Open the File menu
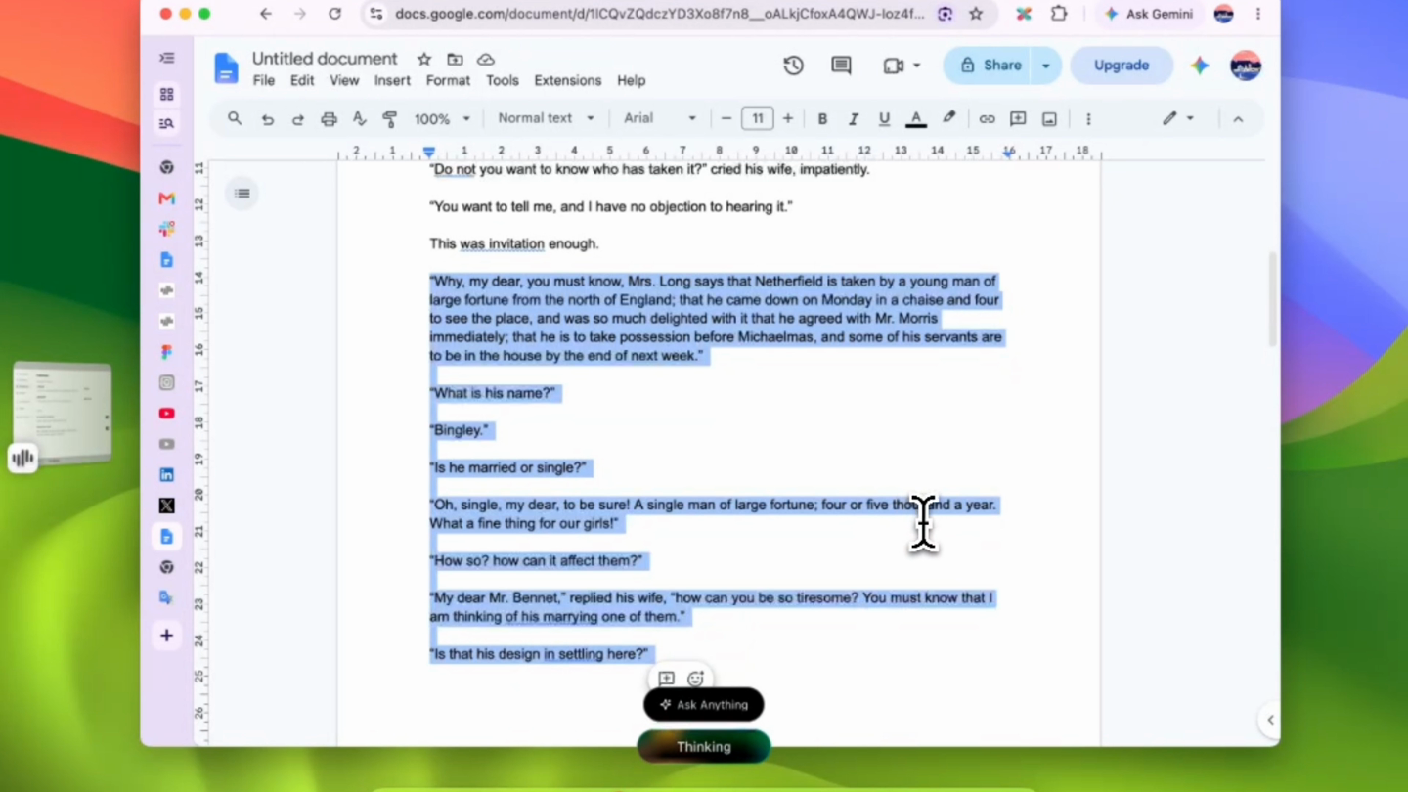This screenshot has height=792, width=1408. pyautogui.click(x=264, y=81)
